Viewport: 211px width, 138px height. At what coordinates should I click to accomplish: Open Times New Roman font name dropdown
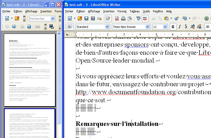click(x=147, y=27)
